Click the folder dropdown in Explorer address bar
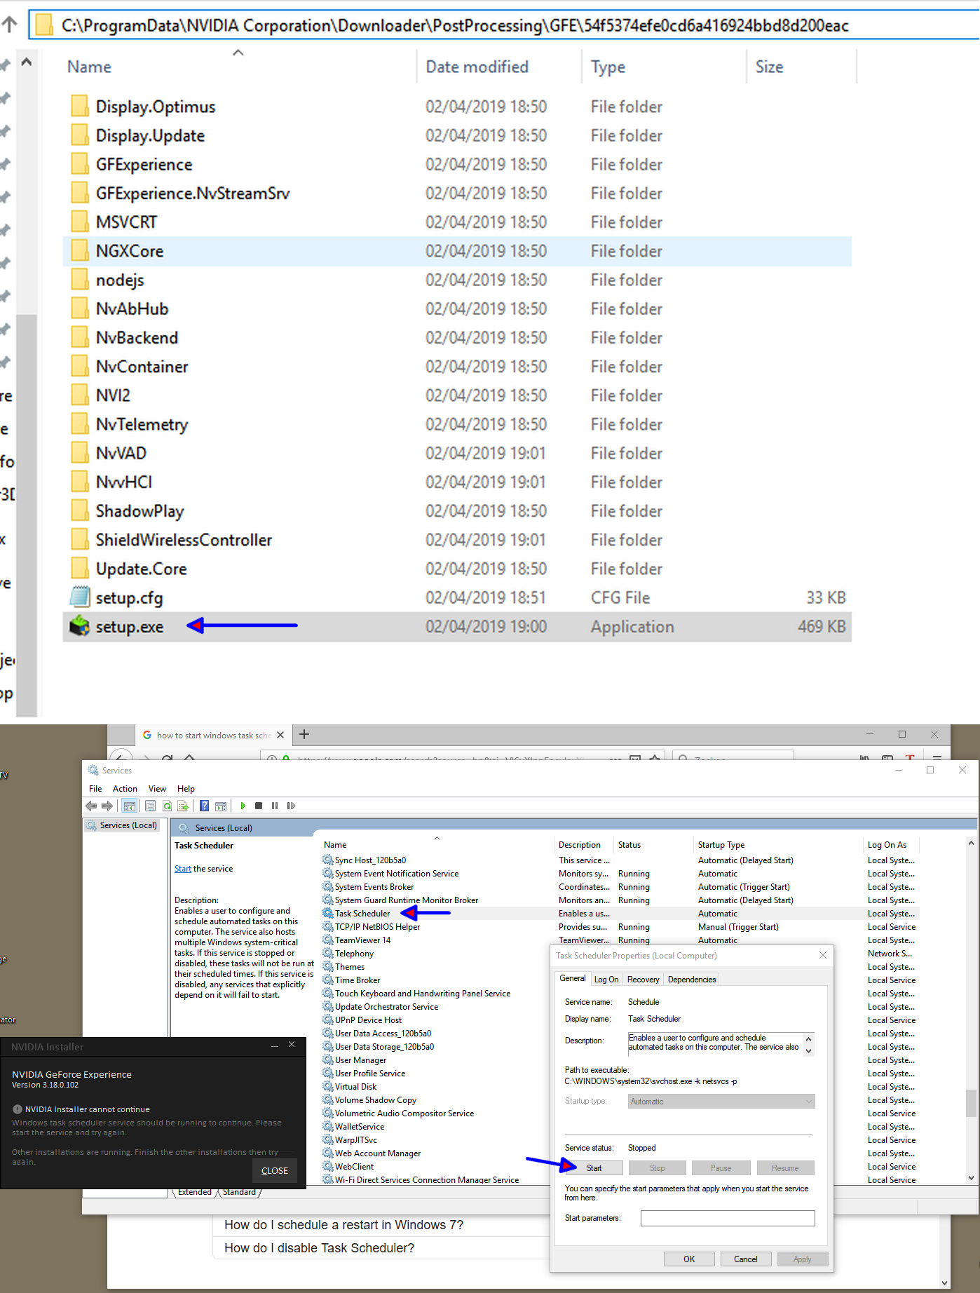This screenshot has height=1293, width=980. tap(44, 25)
